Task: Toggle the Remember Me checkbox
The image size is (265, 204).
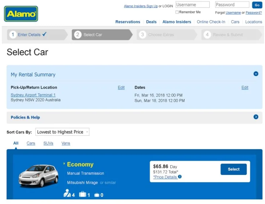Action: [x=177, y=12]
